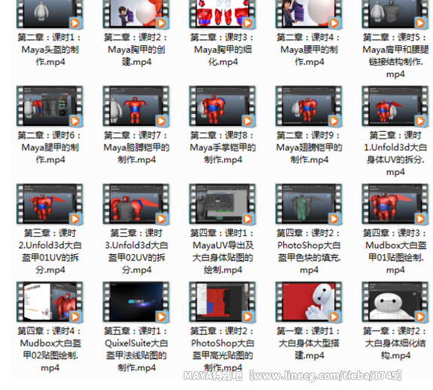Select the 第三章：课时2.Unfold3d大白盔甲01UV的拆分.mp4 video icon
Image resolution: width=433 pixels, height=390 pixels.
[50, 204]
